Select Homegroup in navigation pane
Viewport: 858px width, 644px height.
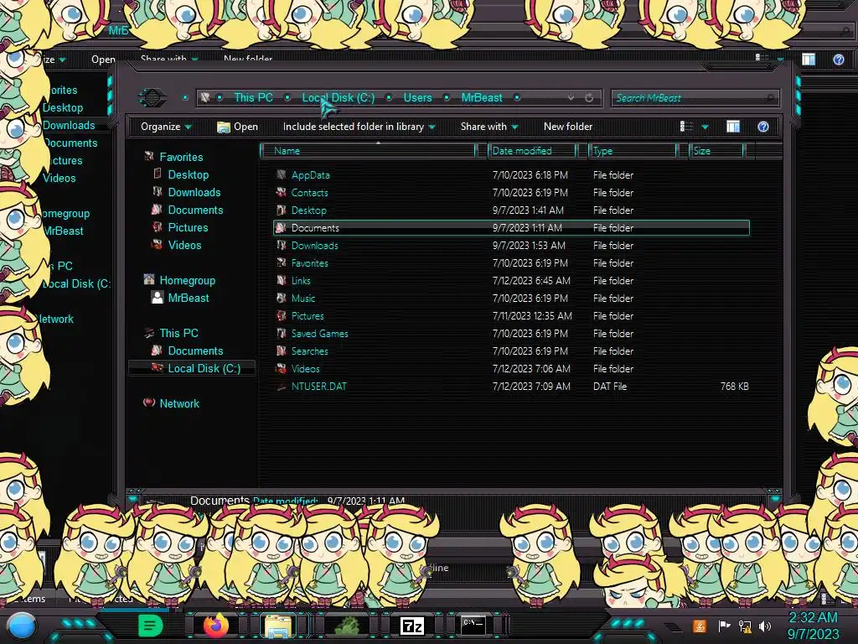(187, 280)
